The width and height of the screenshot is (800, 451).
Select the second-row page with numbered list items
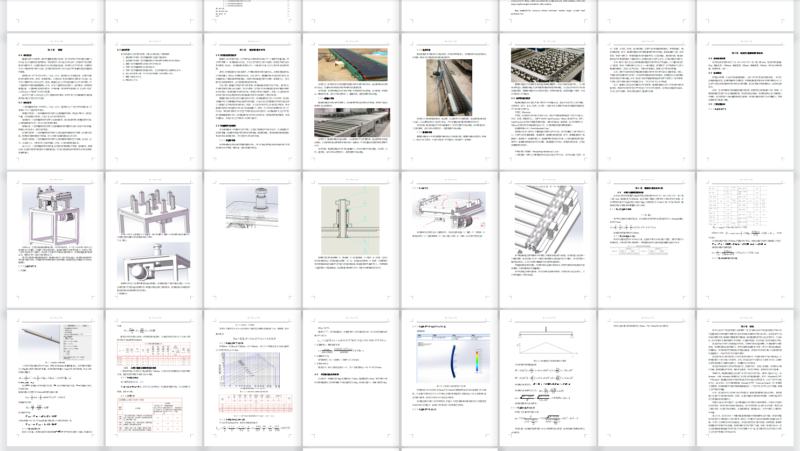(x=154, y=101)
